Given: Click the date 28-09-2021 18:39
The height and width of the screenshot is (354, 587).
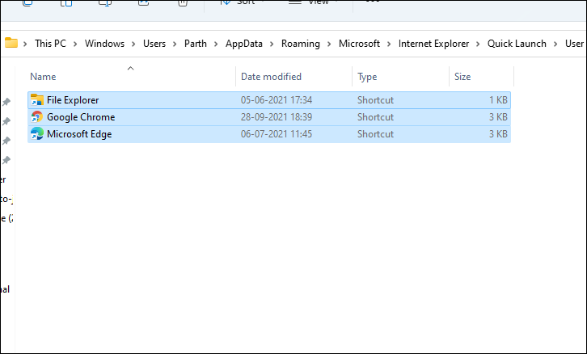Looking at the screenshot, I should click(x=277, y=117).
